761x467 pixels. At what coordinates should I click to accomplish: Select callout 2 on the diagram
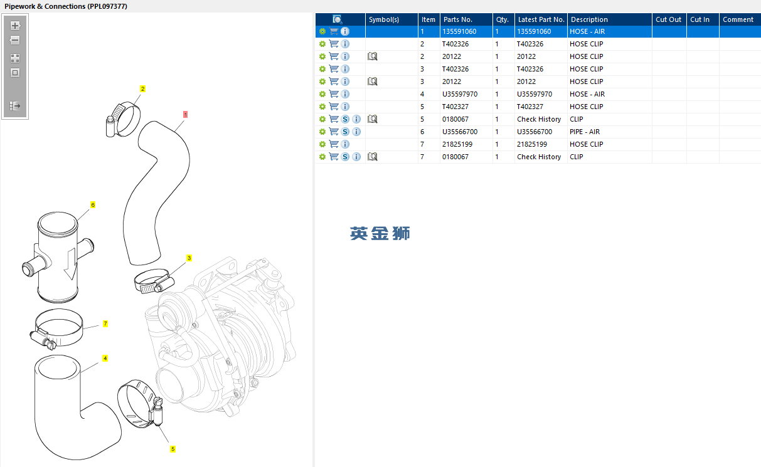[142, 89]
